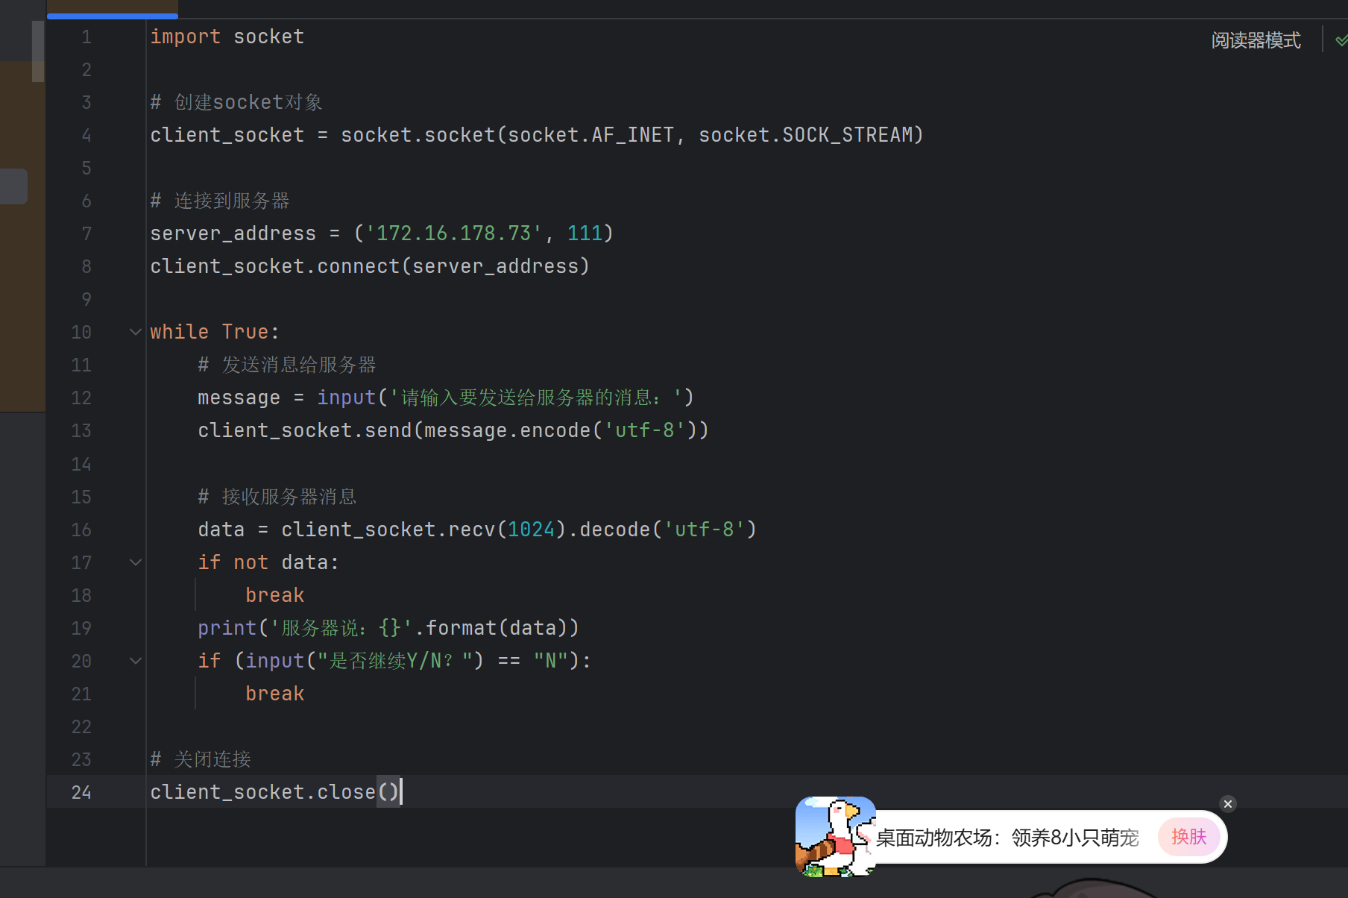Click the port number 111
This screenshot has height=898, width=1348.
585,233
